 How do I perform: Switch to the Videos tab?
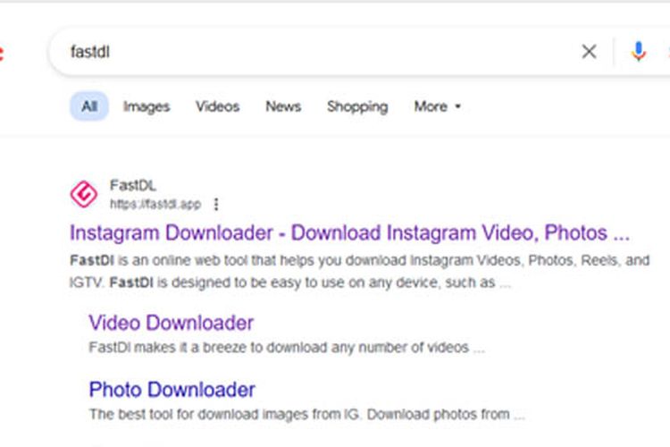click(217, 106)
